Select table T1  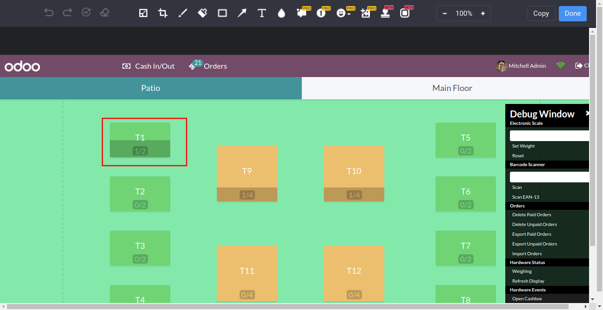(140, 140)
